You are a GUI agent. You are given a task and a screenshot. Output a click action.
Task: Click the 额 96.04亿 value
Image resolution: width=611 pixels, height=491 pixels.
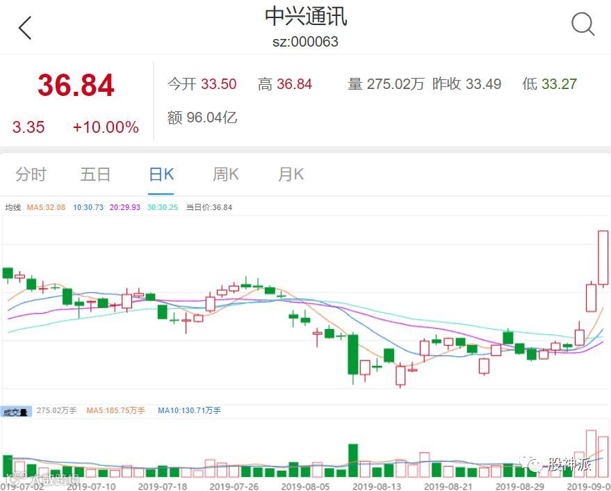202,118
